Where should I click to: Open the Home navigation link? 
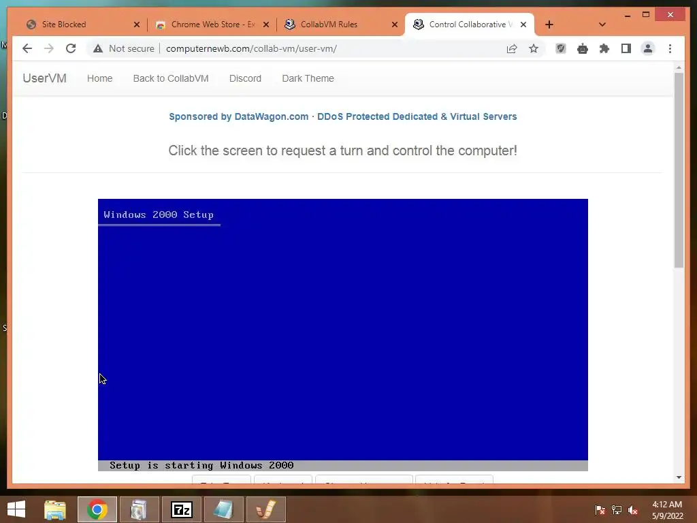(99, 78)
